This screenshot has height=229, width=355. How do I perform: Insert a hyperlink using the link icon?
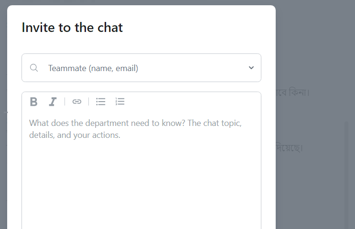[x=77, y=102]
